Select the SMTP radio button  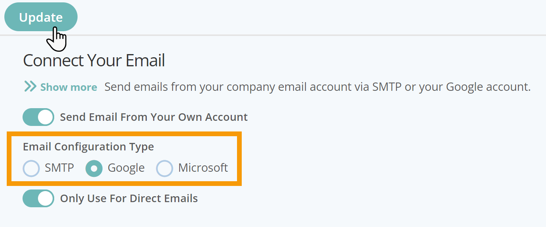tap(31, 168)
